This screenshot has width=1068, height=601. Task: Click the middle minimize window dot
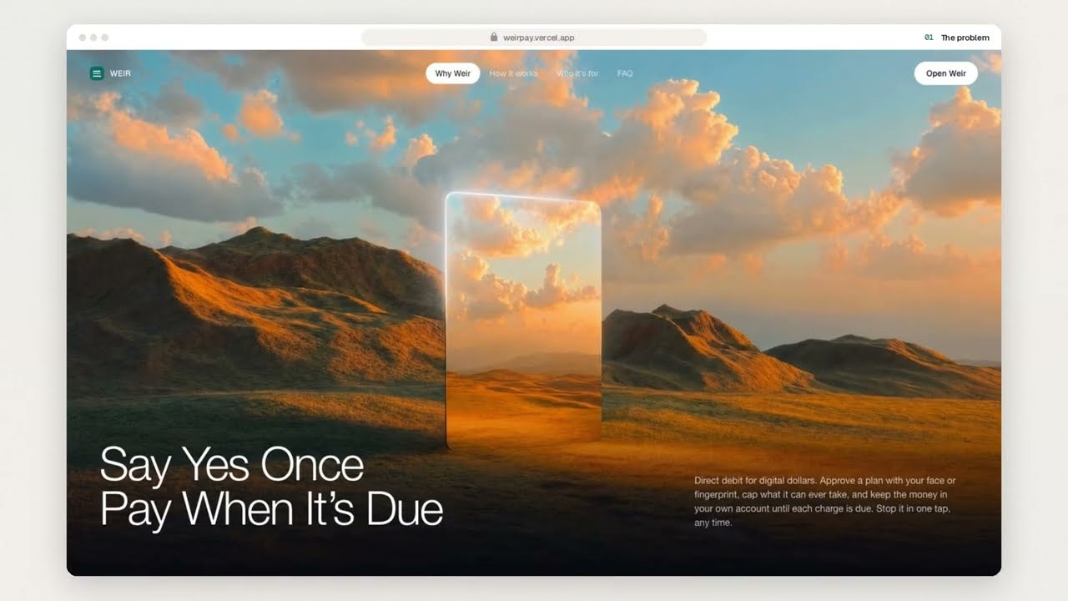tap(93, 38)
